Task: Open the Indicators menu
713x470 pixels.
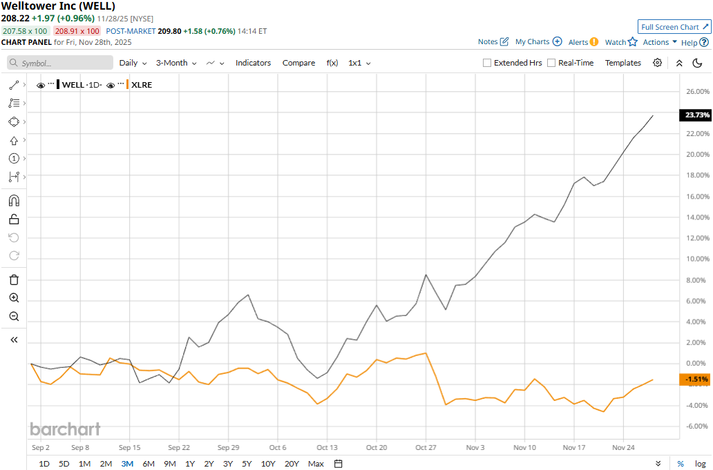Action: point(254,63)
